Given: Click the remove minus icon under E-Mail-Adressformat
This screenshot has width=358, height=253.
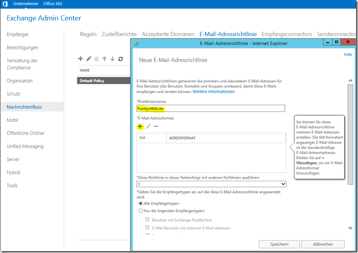Looking at the screenshot, I should (x=156, y=126).
